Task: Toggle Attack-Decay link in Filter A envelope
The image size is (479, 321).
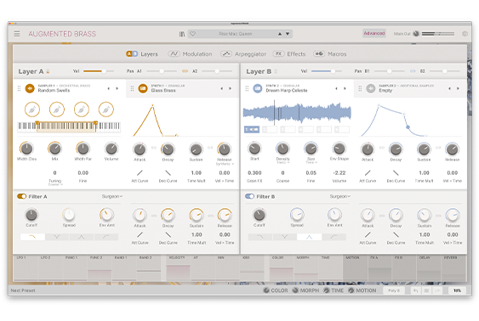Action: point(154,216)
